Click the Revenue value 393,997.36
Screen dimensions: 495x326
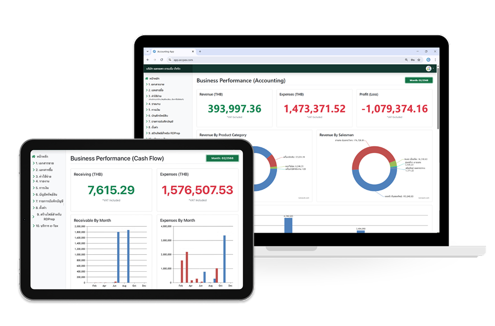(x=235, y=109)
